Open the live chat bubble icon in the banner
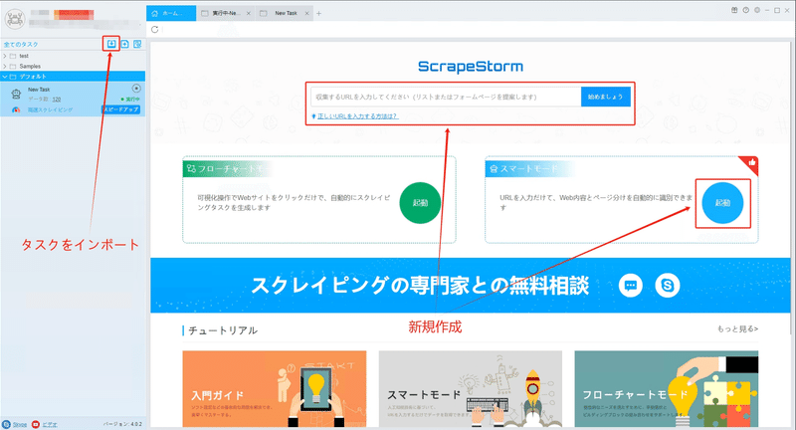 click(x=631, y=286)
